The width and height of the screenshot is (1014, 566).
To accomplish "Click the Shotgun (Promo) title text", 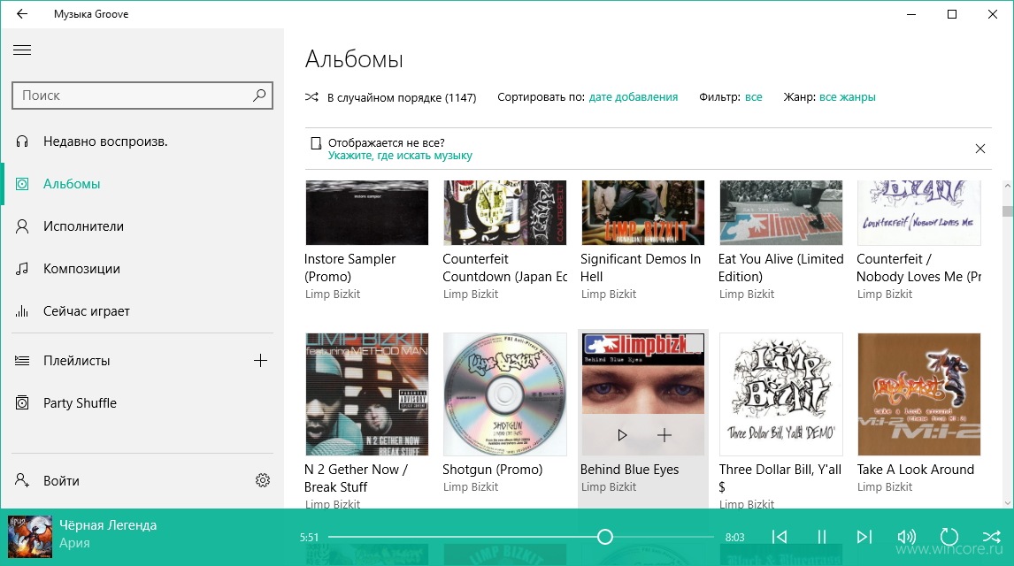I will pos(492,470).
